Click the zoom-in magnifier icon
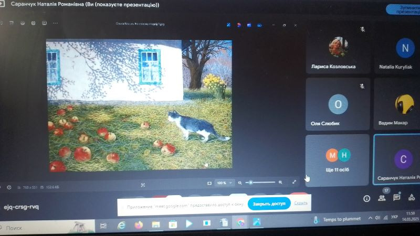Screen dimensions: 420x236 280,182
